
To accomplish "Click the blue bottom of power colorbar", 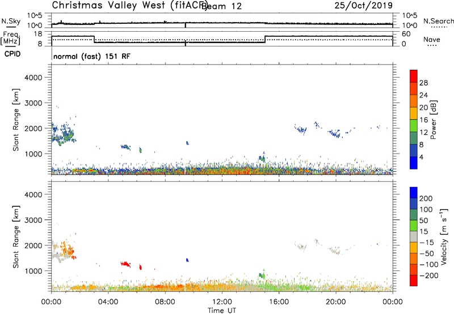I will coord(414,163).
